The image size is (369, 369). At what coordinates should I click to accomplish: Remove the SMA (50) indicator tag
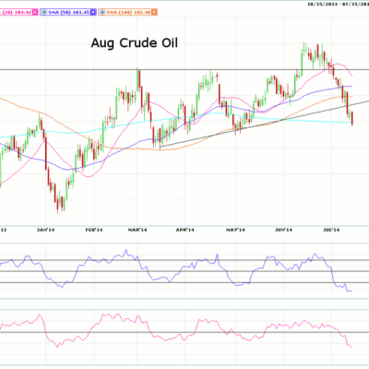(x=93, y=12)
